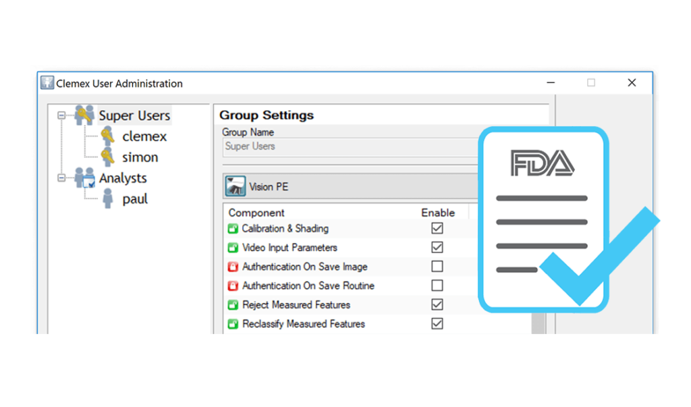Select user paul in the tree

135,199
